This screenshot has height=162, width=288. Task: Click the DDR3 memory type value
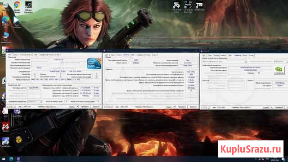click(x=136, y=60)
